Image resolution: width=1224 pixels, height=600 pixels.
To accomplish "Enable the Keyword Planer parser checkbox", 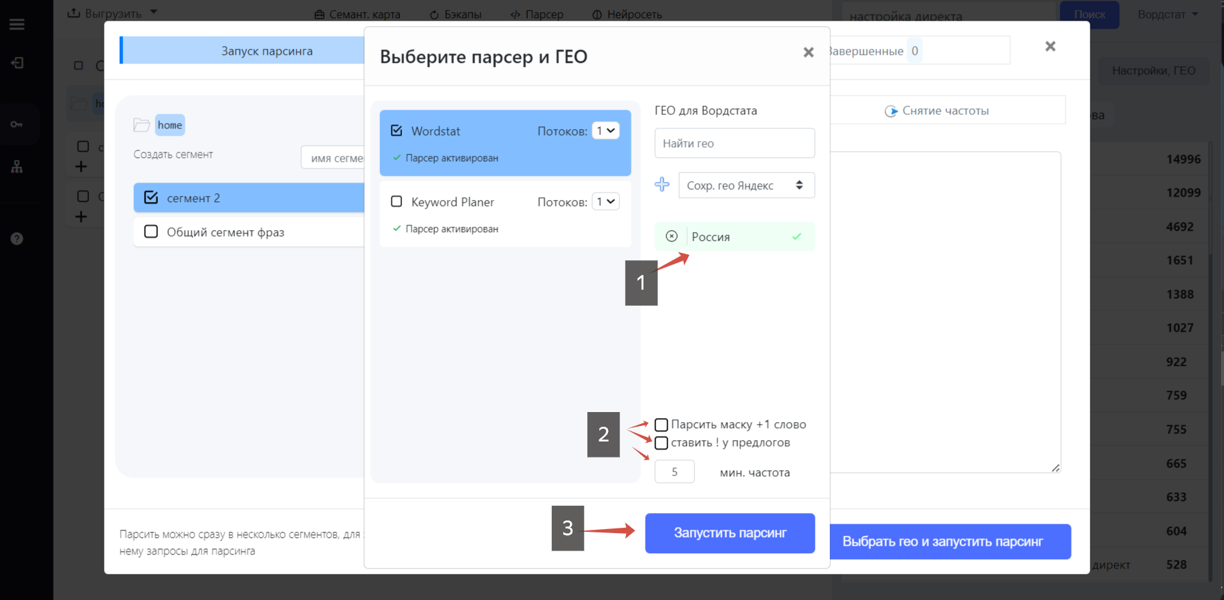I will (397, 201).
